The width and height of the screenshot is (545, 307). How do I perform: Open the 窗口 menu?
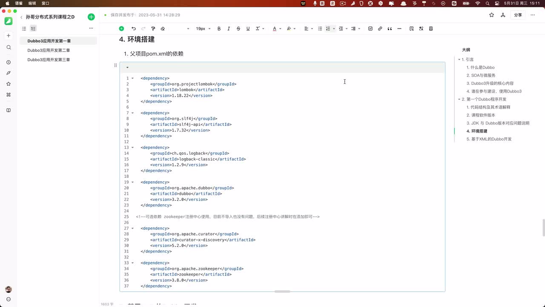click(x=45, y=3)
